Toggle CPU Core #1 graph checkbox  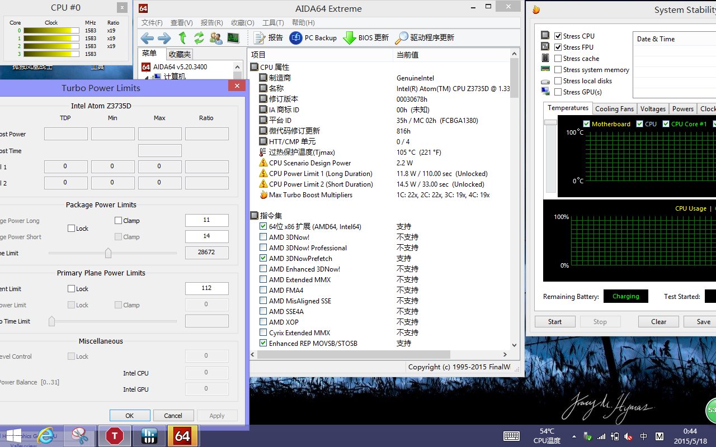click(x=666, y=124)
